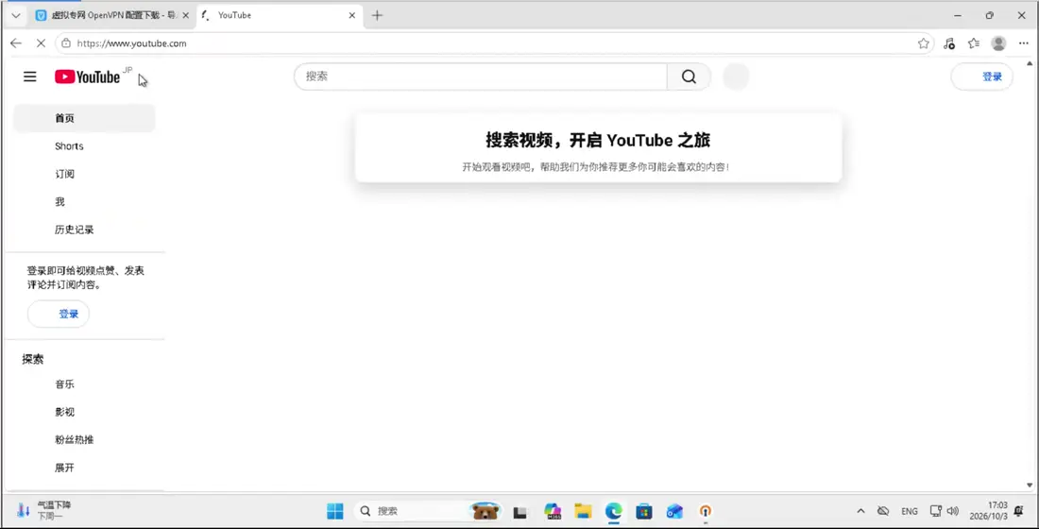Viewport: 1039px width, 529px height.
Task: Switch the ENG input language indicator
Action: tap(910, 511)
